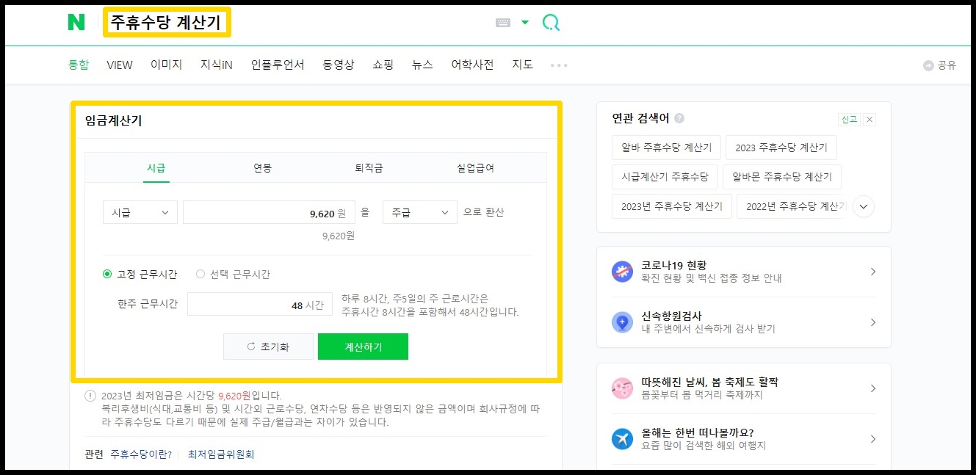976x475 pixels.
Task: Click the 코로나19 현황 icon
Action: [x=622, y=271]
